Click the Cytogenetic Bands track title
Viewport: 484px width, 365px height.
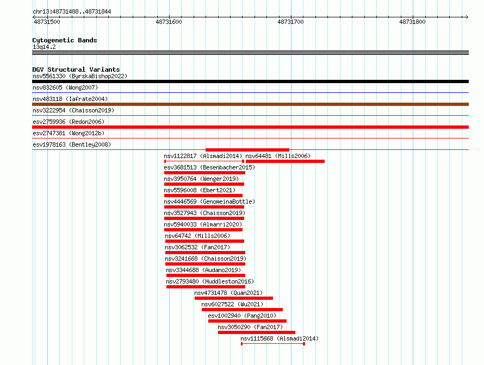(x=65, y=40)
